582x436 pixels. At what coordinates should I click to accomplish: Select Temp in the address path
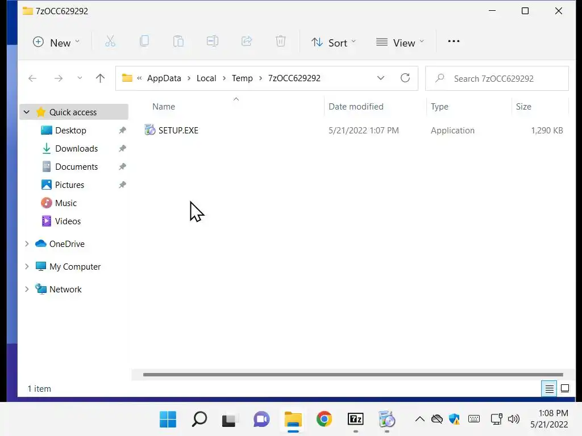click(x=242, y=78)
